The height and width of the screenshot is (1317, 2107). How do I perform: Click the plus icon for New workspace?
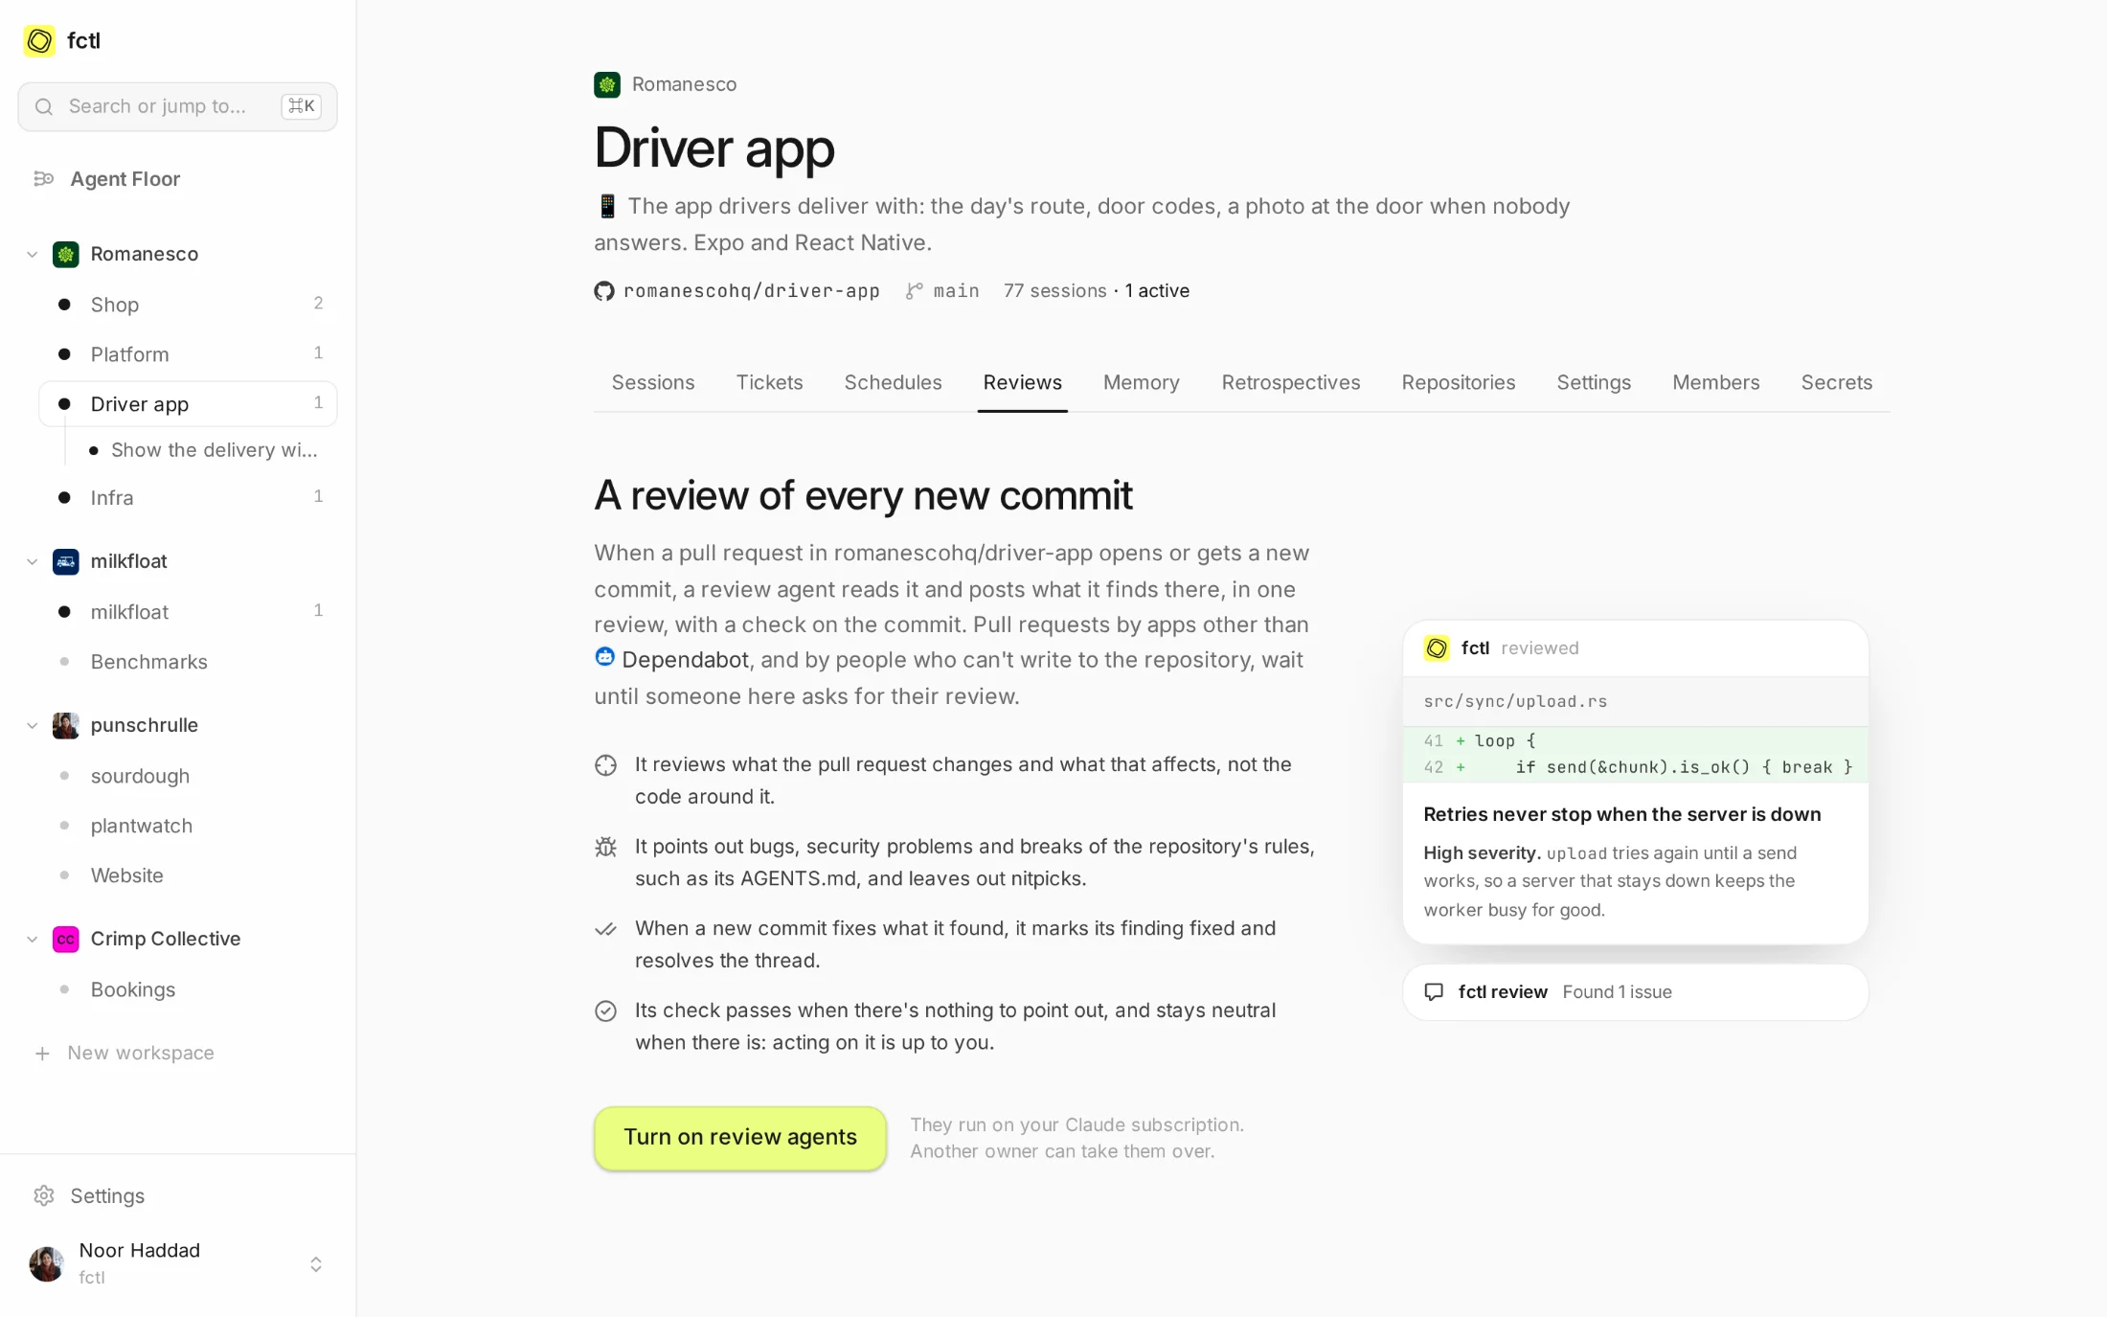pos(42,1053)
